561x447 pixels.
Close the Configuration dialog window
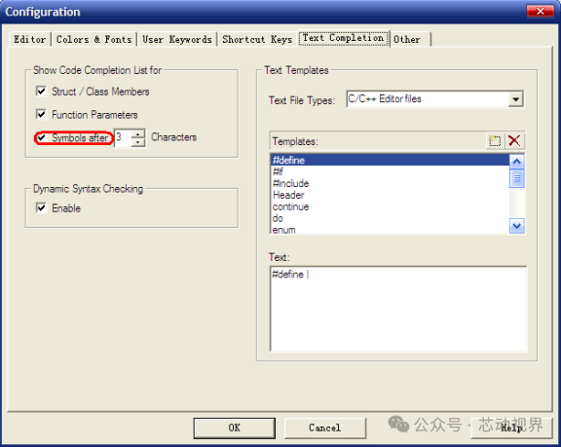tap(541, 11)
